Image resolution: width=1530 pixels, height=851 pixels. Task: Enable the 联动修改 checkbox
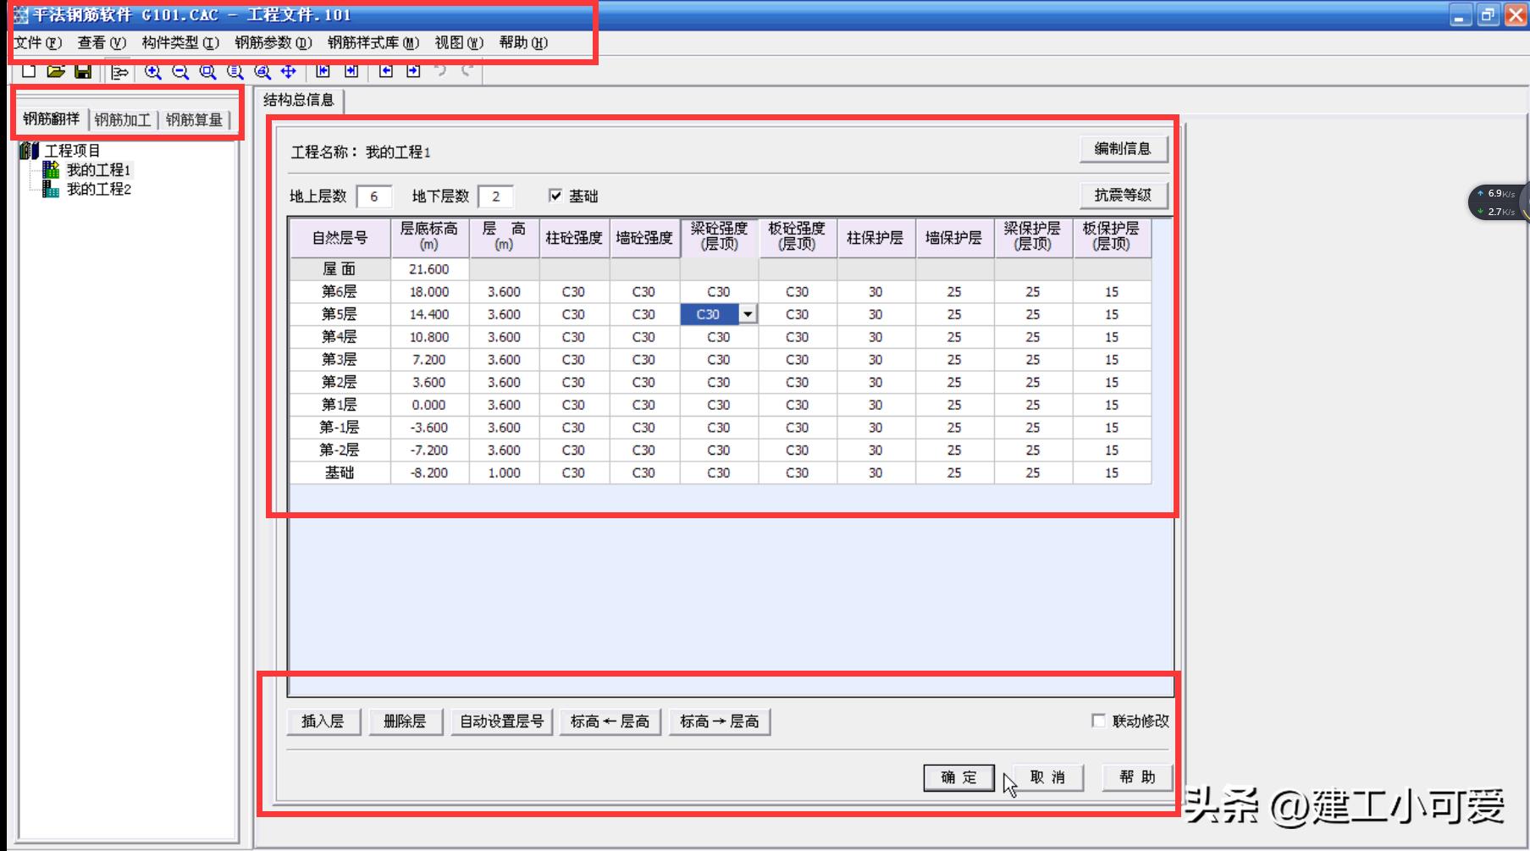pyautogui.click(x=1098, y=721)
